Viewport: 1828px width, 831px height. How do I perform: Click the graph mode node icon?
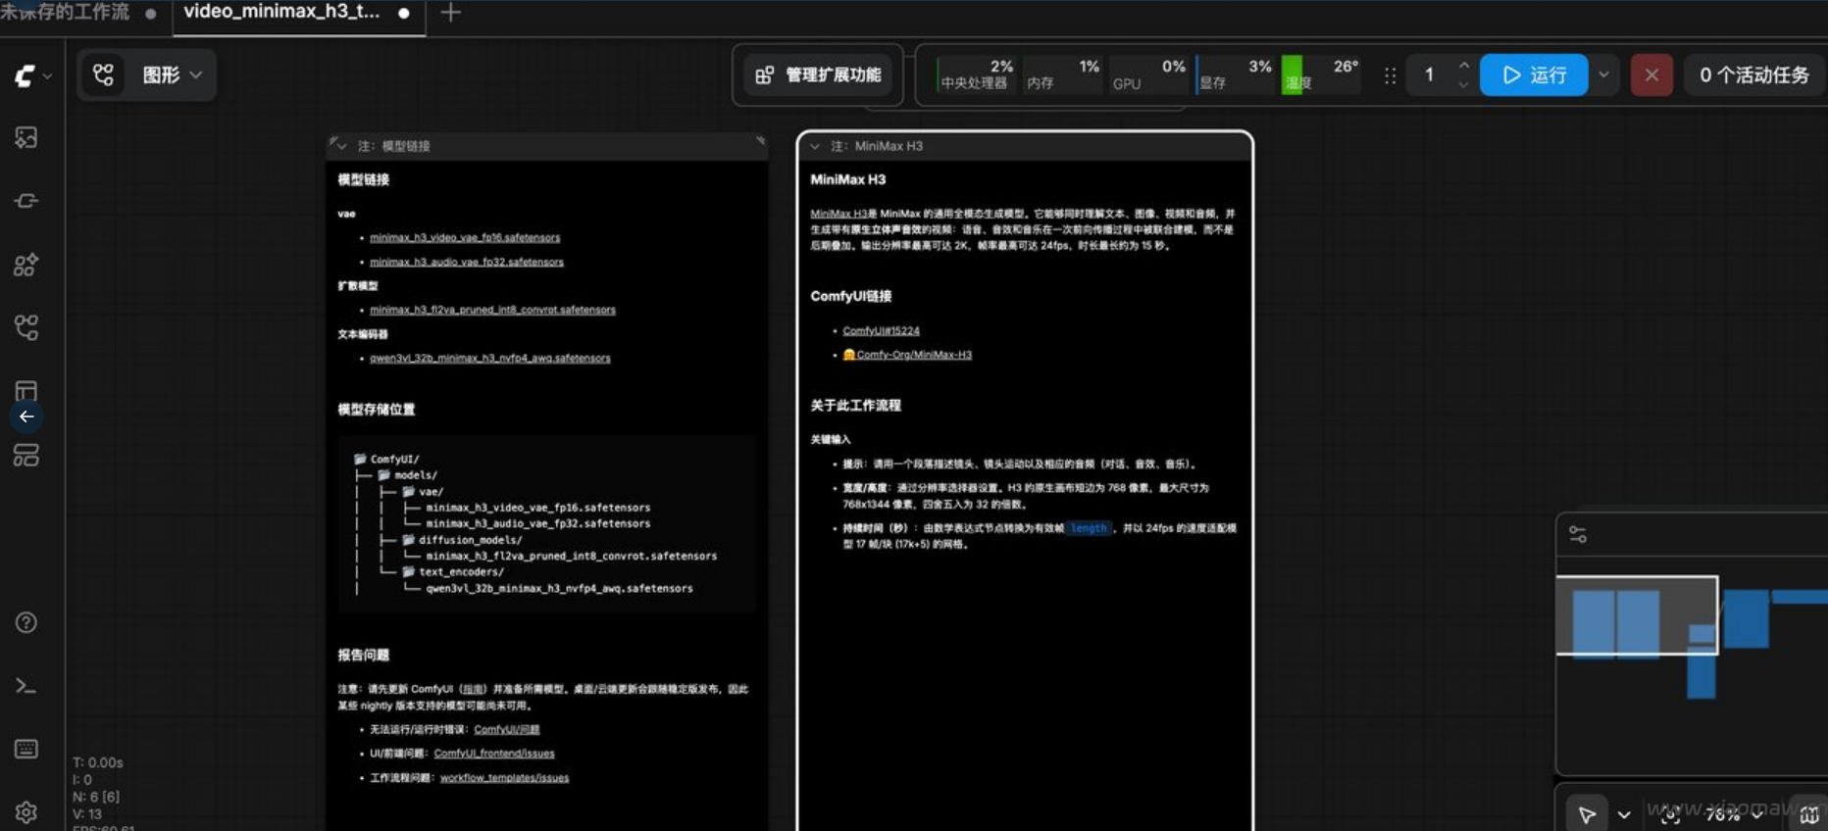click(x=104, y=74)
